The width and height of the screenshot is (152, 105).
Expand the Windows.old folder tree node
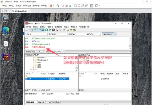[34, 60]
